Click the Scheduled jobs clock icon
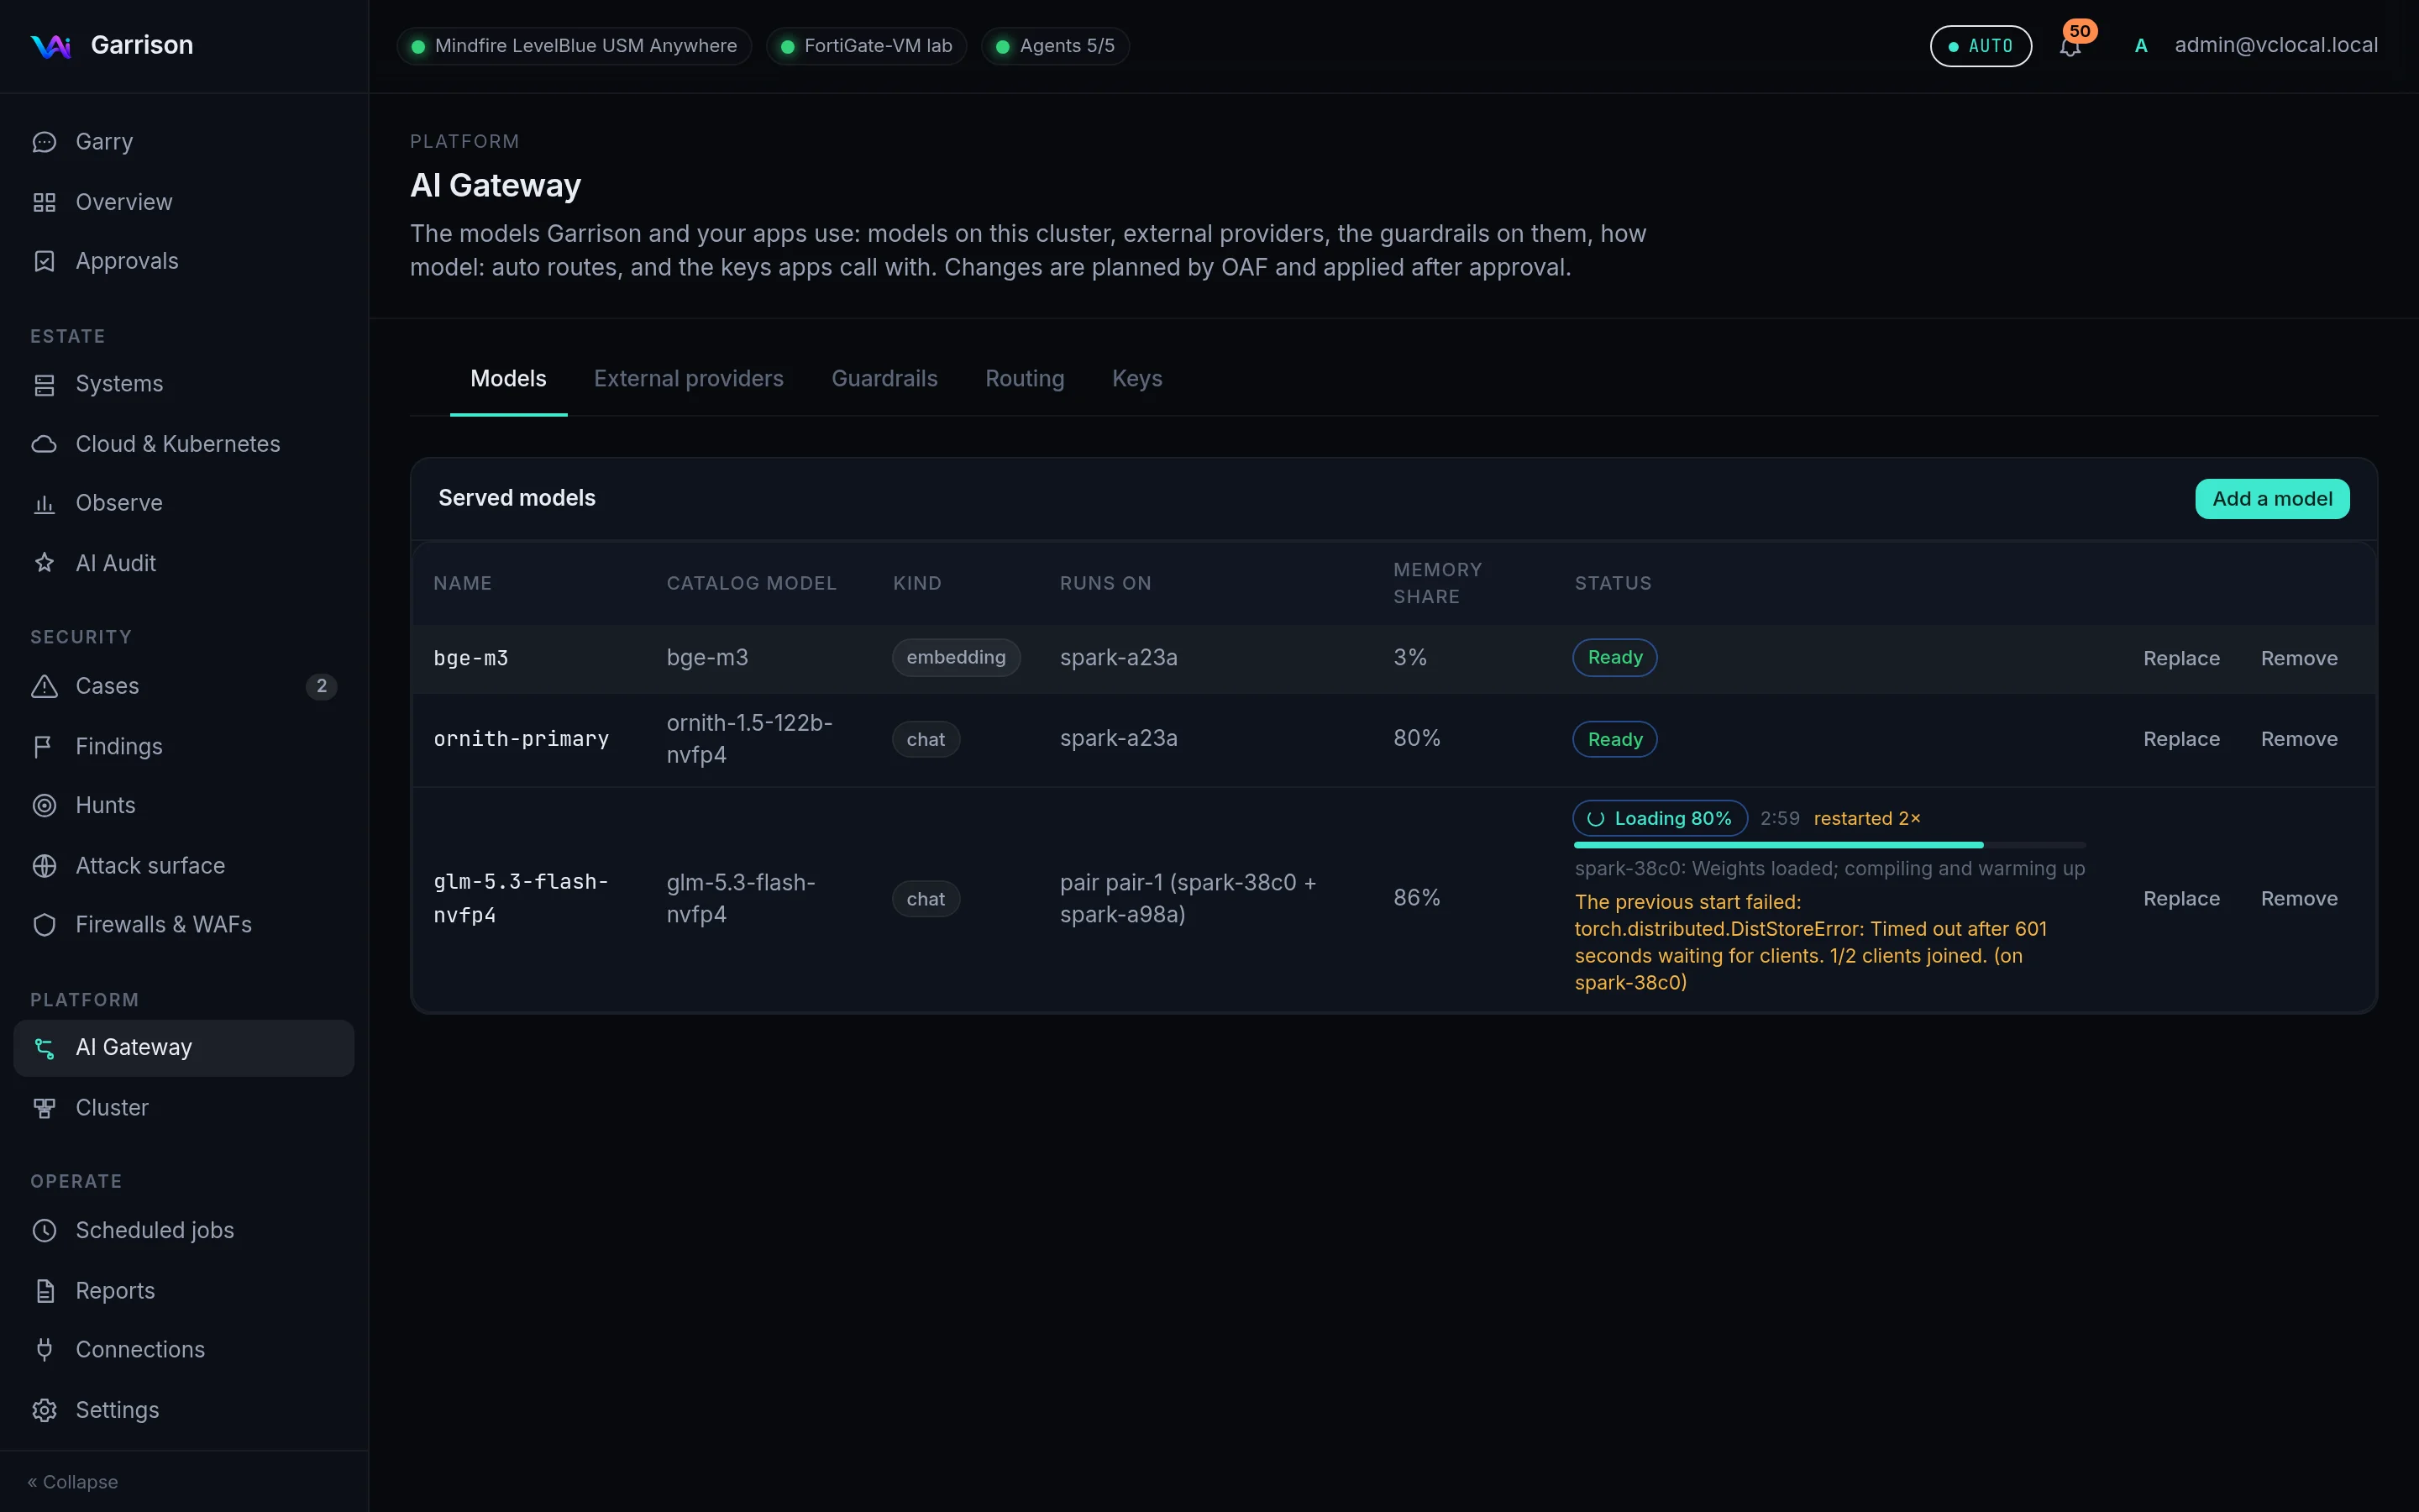This screenshot has width=2419, height=1512. tap(44, 1230)
